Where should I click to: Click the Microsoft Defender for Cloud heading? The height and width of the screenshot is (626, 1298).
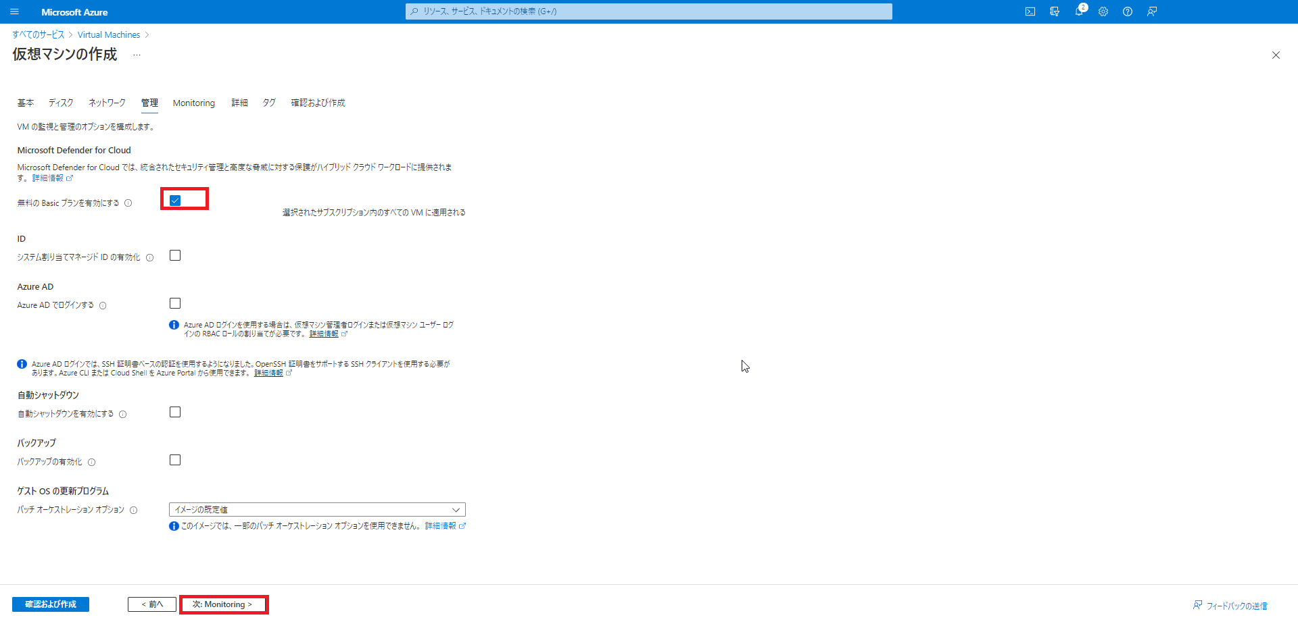74,150
